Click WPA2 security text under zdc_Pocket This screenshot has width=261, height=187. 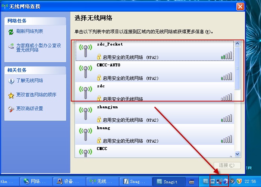click(130, 57)
